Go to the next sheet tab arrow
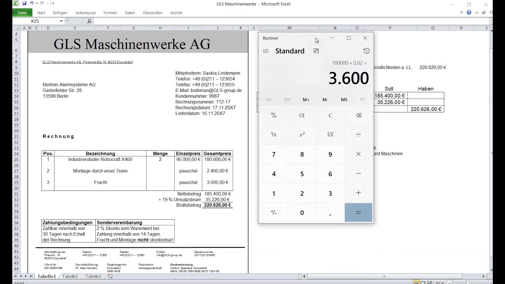 26,277
